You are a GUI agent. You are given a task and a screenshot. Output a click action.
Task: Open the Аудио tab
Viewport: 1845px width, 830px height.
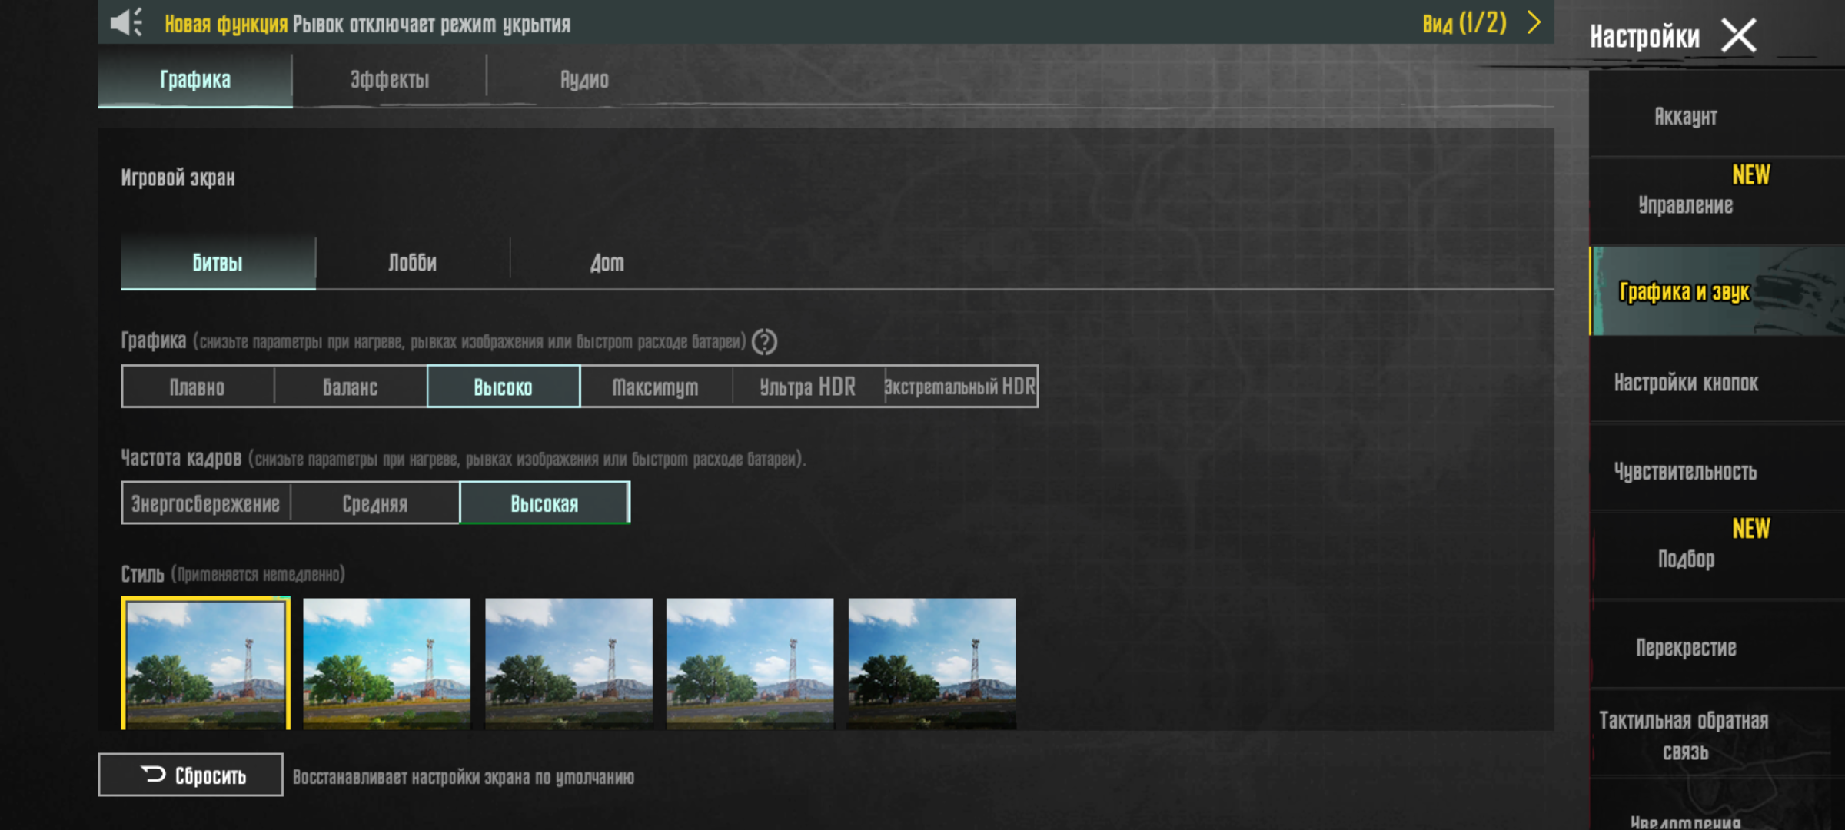pyautogui.click(x=583, y=79)
